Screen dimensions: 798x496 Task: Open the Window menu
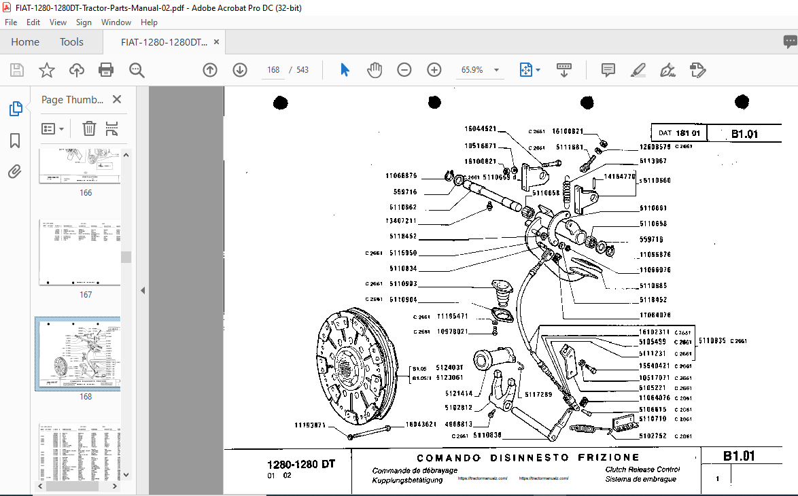click(x=116, y=22)
